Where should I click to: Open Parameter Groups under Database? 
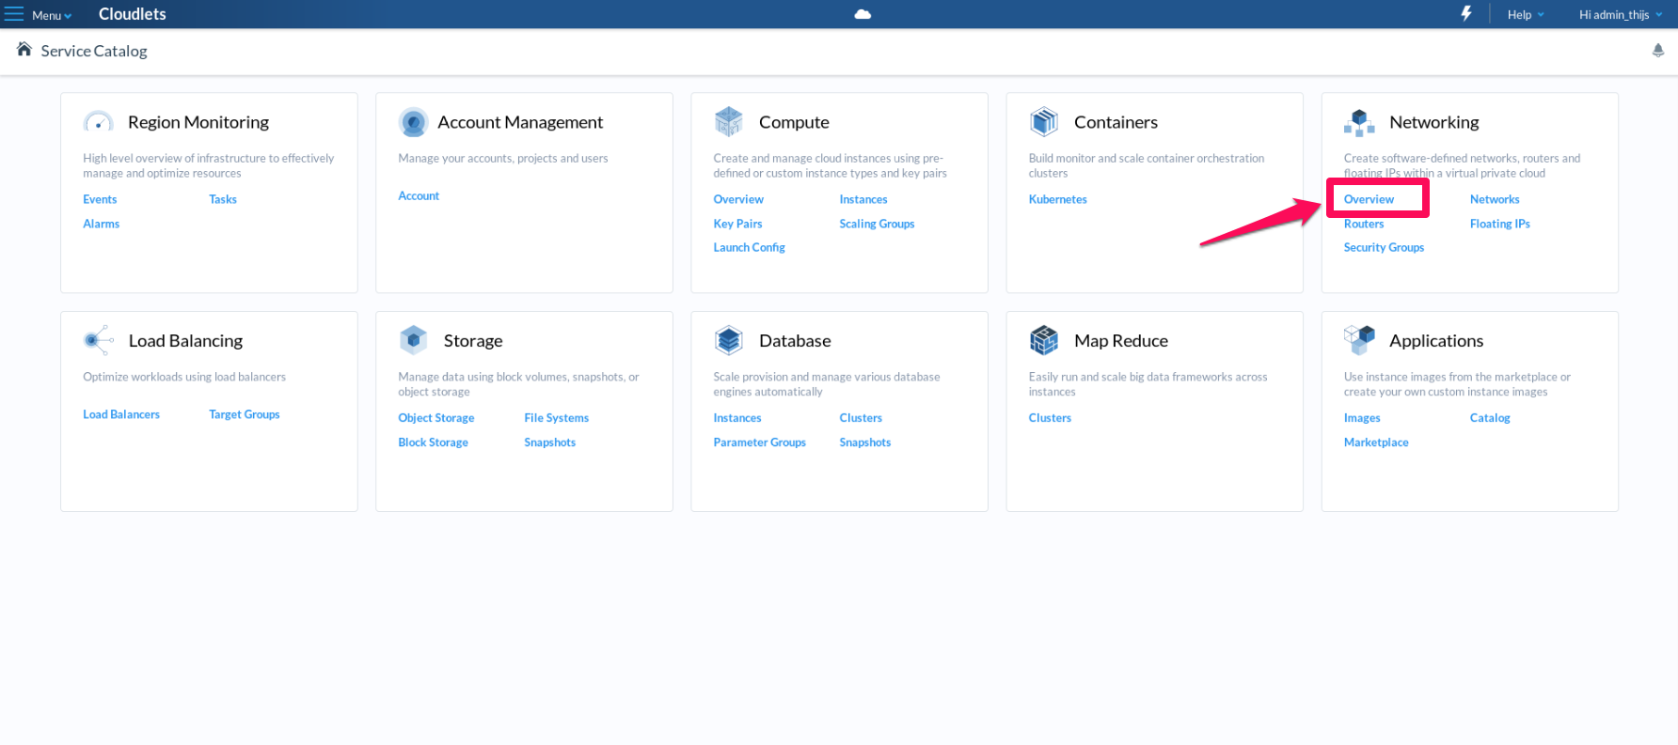pos(759,442)
